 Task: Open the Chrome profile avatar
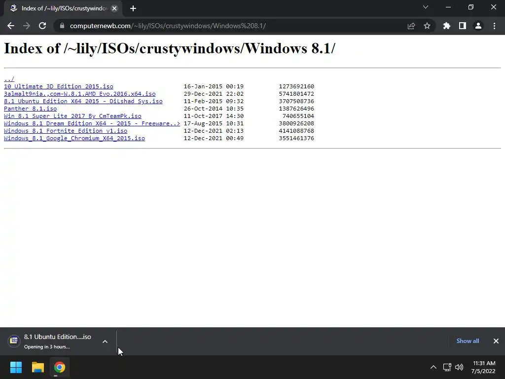click(478, 26)
